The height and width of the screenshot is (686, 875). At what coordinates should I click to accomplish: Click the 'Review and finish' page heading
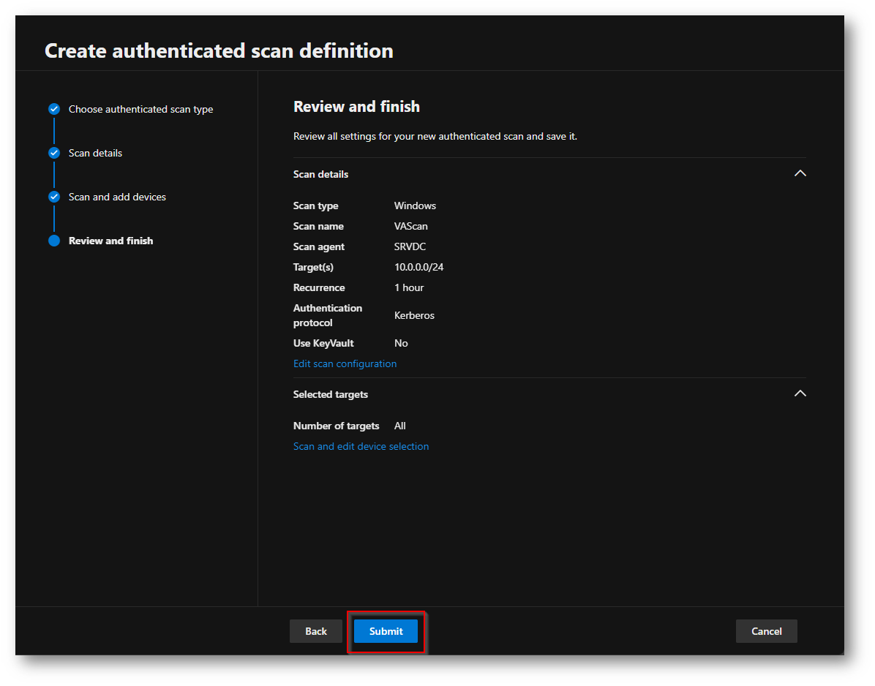click(356, 107)
